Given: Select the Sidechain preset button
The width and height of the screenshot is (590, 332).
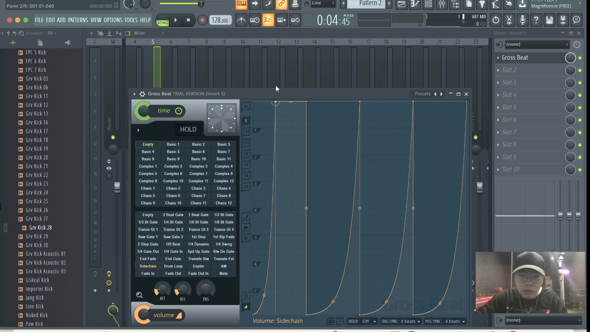Looking at the screenshot, I should click(x=148, y=266).
